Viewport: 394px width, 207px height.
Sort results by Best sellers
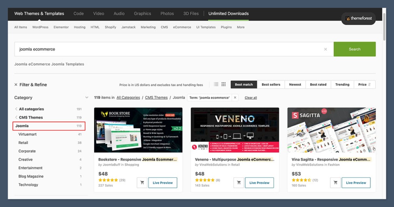[x=271, y=85]
